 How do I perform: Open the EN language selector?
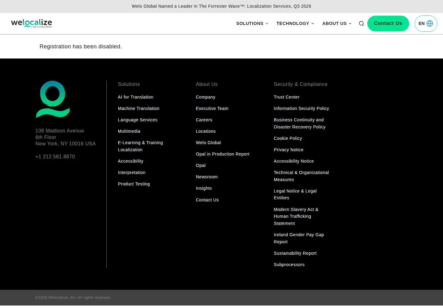click(426, 23)
